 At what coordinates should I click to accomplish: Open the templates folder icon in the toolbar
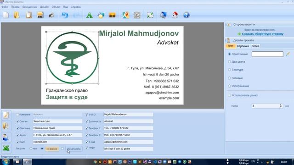click(17, 15)
